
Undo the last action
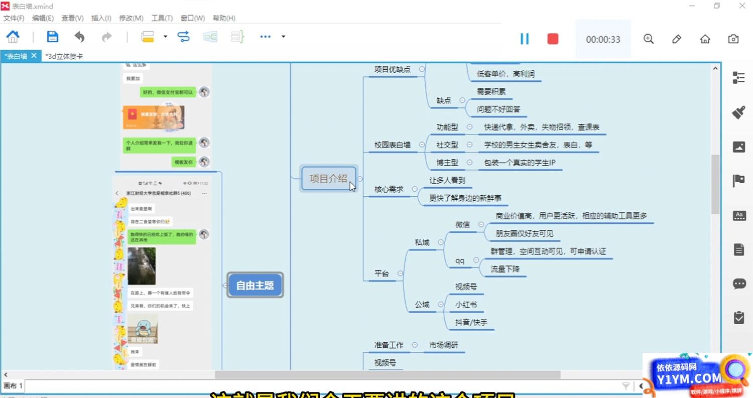point(79,37)
